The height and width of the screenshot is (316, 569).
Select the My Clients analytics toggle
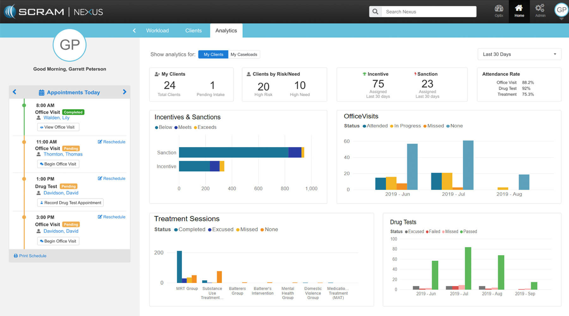click(213, 54)
